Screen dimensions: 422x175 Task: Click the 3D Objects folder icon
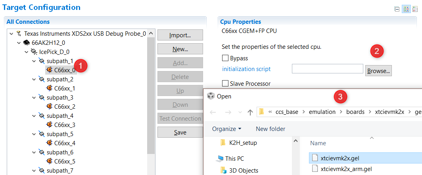click(x=223, y=171)
